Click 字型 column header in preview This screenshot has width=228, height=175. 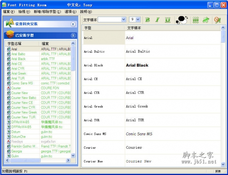[x=103, y=28]
